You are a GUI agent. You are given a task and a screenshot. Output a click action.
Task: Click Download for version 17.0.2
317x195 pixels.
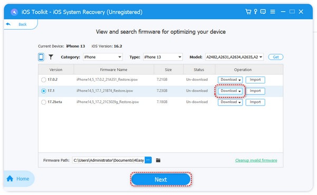coord(230,80)
